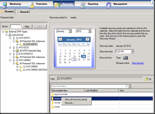Click the Up button

pyautogui.click(x=148, y=79)
